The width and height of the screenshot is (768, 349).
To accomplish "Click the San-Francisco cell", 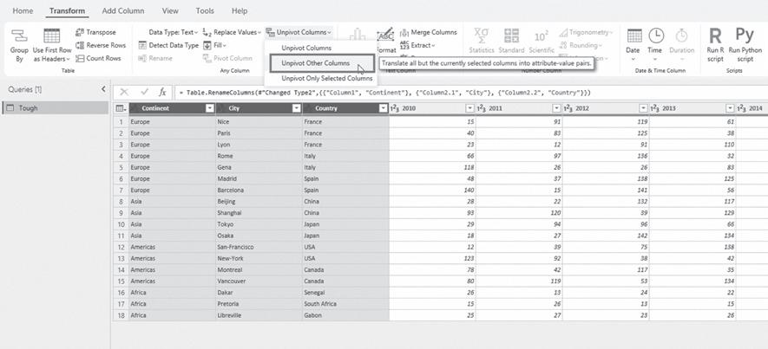I will [259, 247].
